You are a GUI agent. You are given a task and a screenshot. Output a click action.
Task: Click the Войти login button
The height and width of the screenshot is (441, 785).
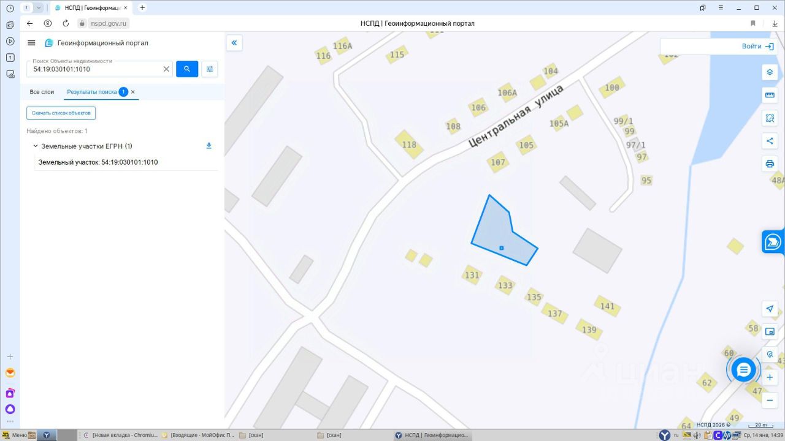(x=757, y=46)
